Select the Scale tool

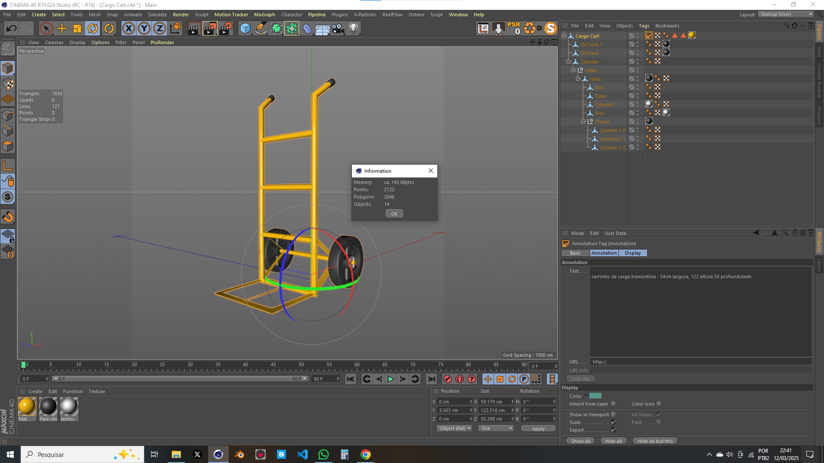click(77, 29)
